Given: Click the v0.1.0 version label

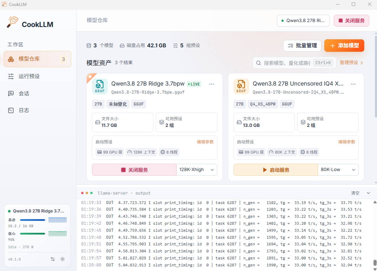Looking at the screenshot, I should coord(14,259).
